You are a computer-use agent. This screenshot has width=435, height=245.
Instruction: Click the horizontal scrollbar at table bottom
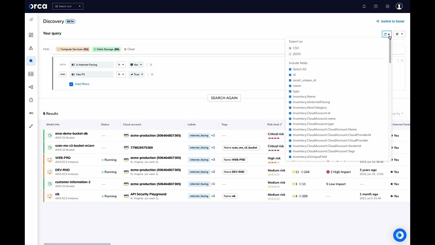click(x=77, y=244)
